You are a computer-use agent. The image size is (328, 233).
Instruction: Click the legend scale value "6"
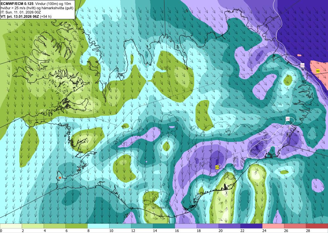66,231
